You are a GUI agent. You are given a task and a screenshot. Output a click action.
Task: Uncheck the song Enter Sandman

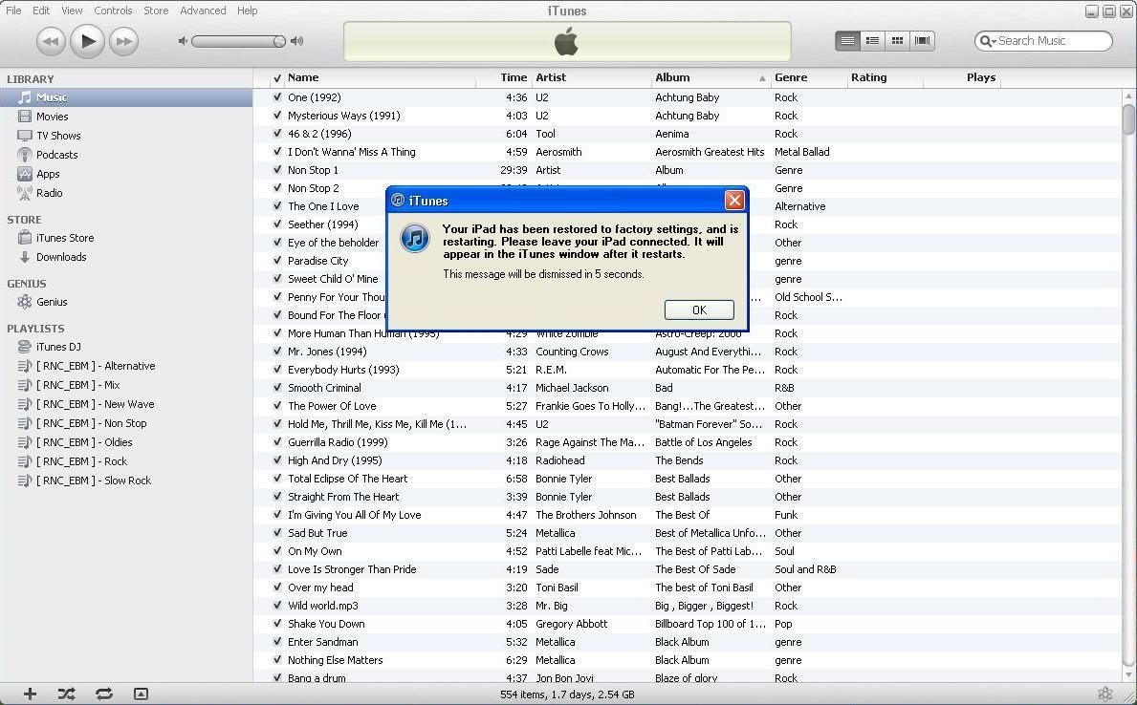coord(277,642)
